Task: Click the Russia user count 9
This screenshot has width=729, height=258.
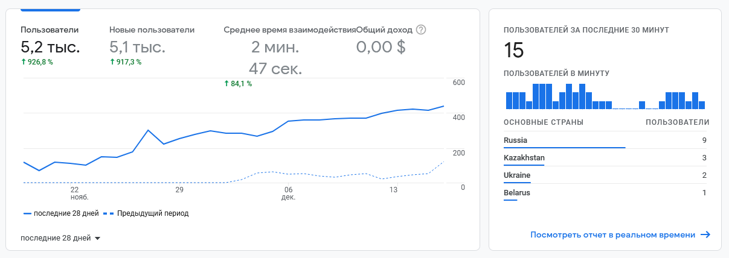Action: coord(704,140)
